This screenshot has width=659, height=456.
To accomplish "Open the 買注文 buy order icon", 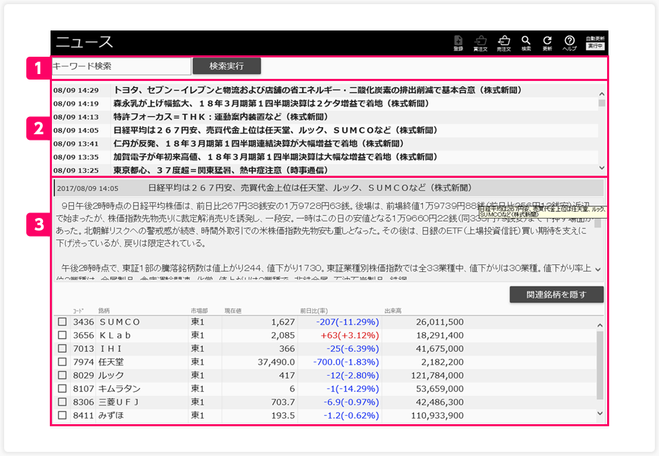I will point(480,43).
